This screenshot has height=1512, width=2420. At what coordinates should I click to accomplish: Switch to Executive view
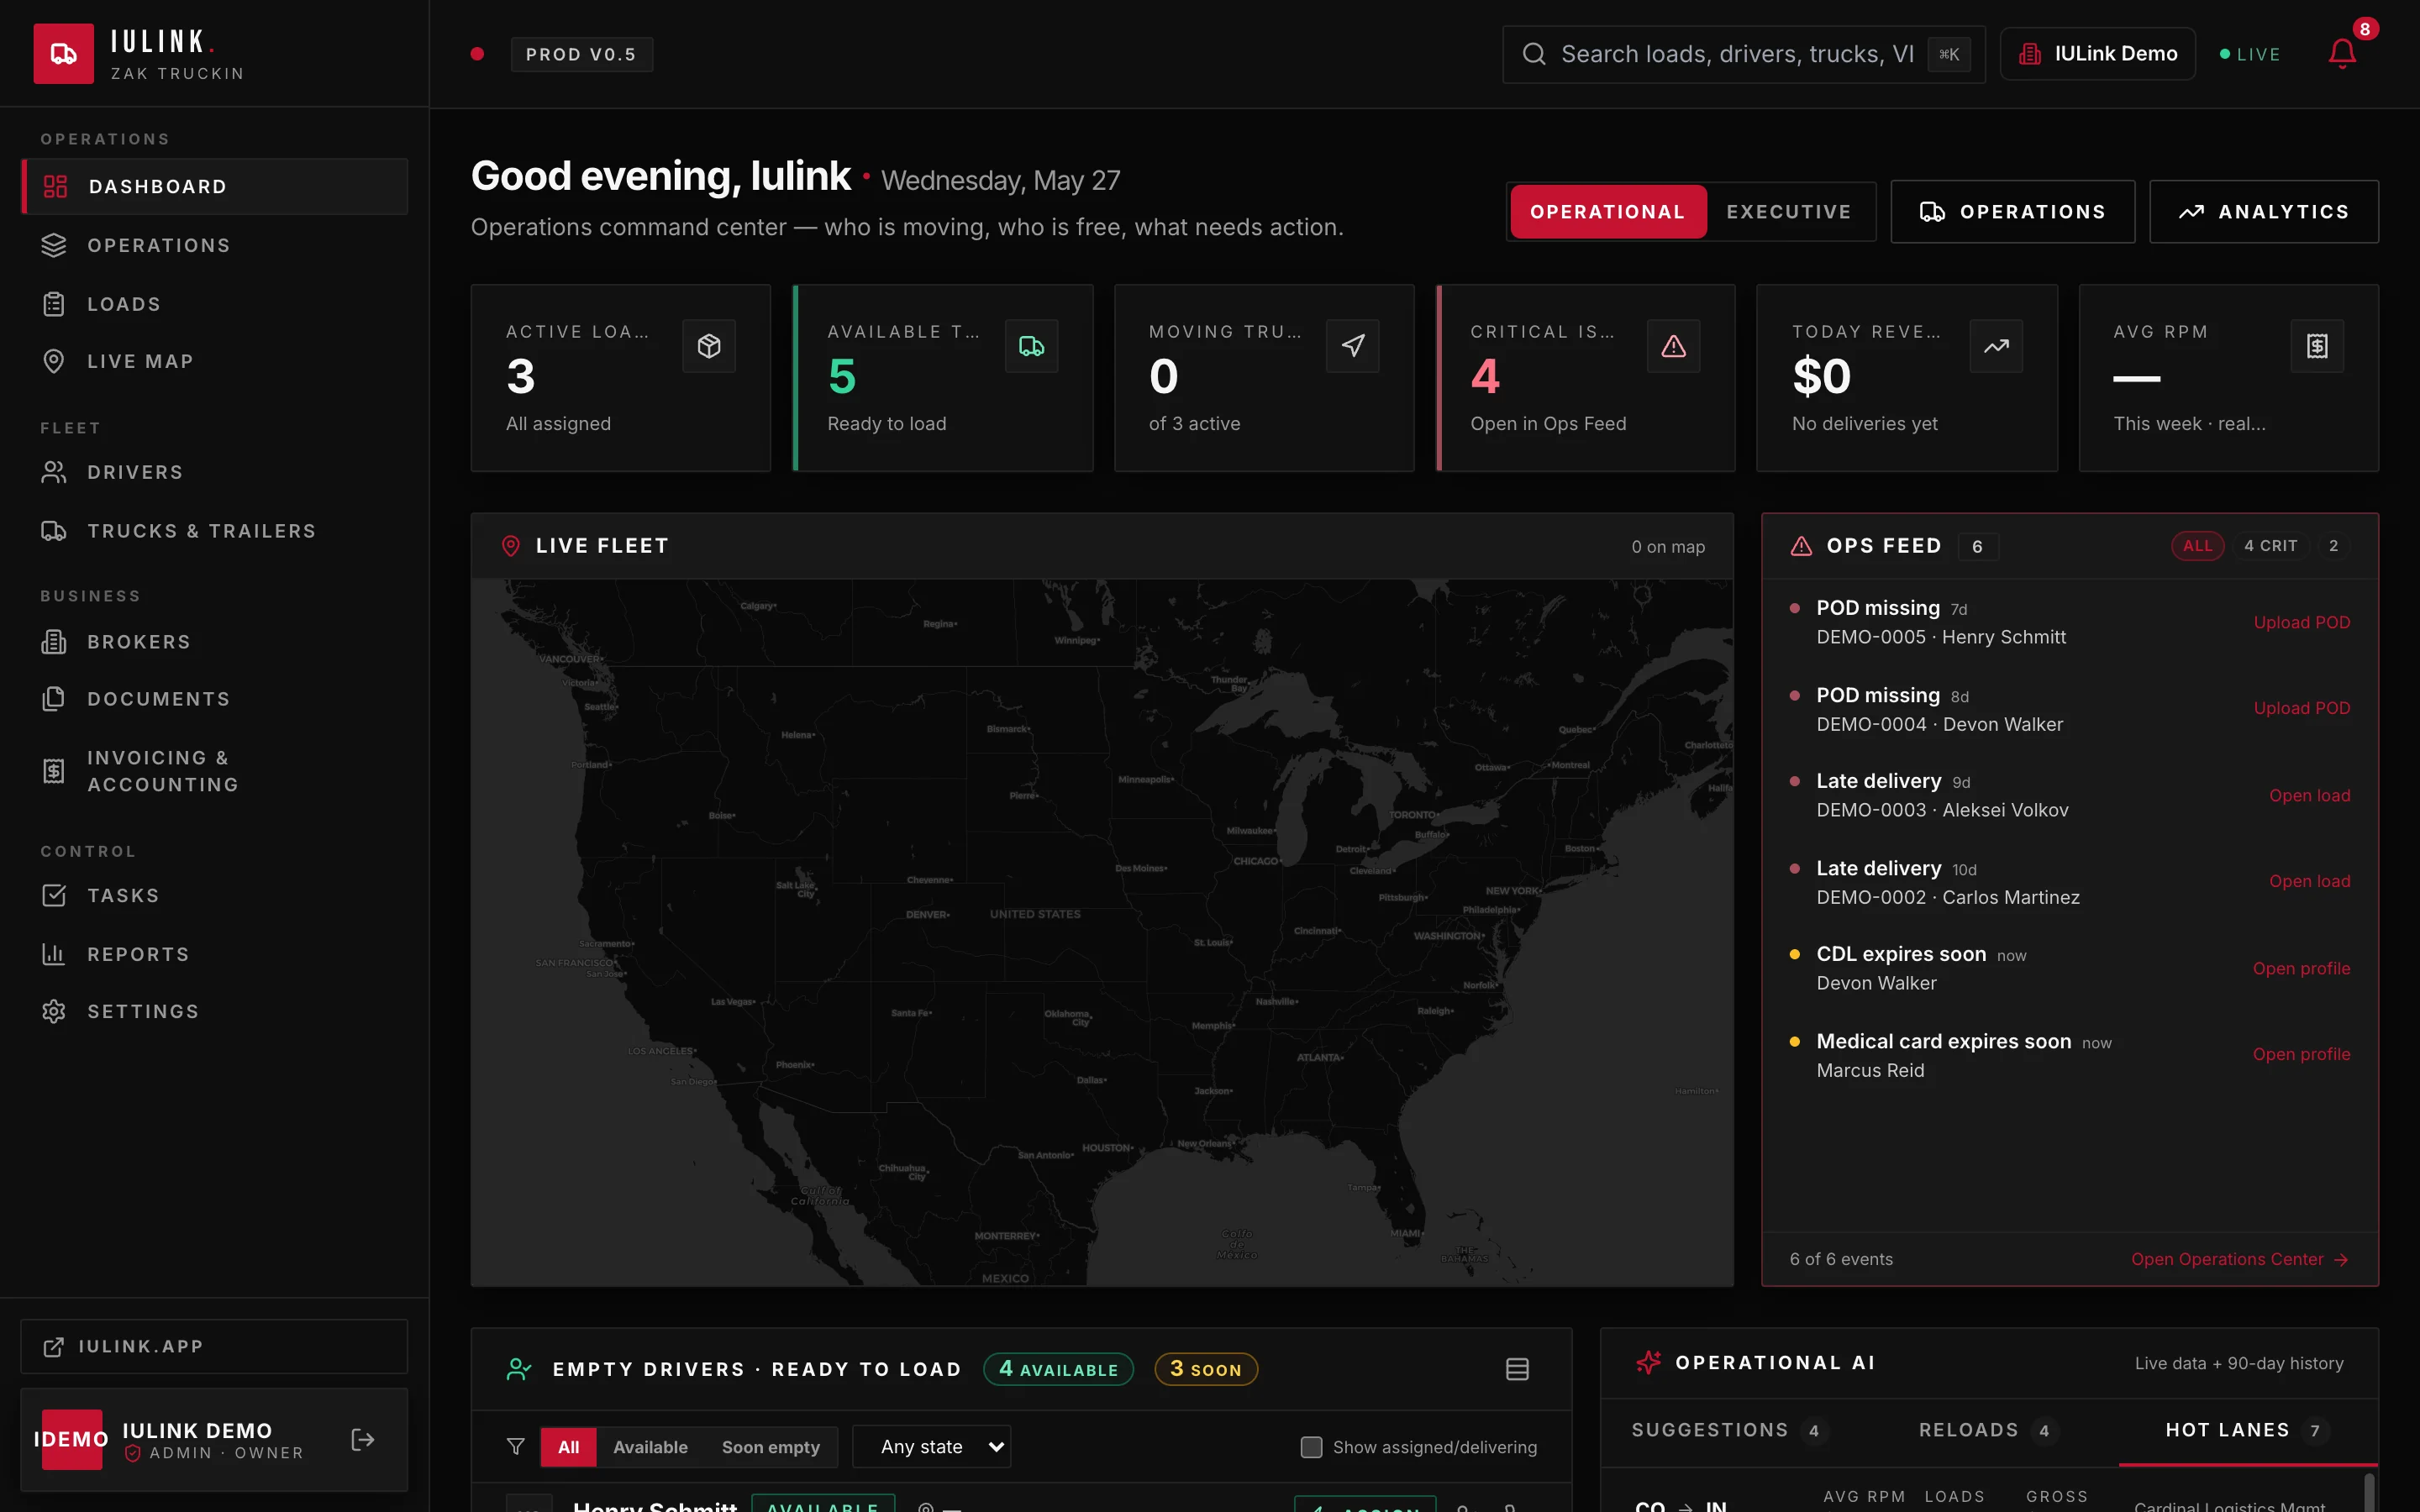point(1789,212)
